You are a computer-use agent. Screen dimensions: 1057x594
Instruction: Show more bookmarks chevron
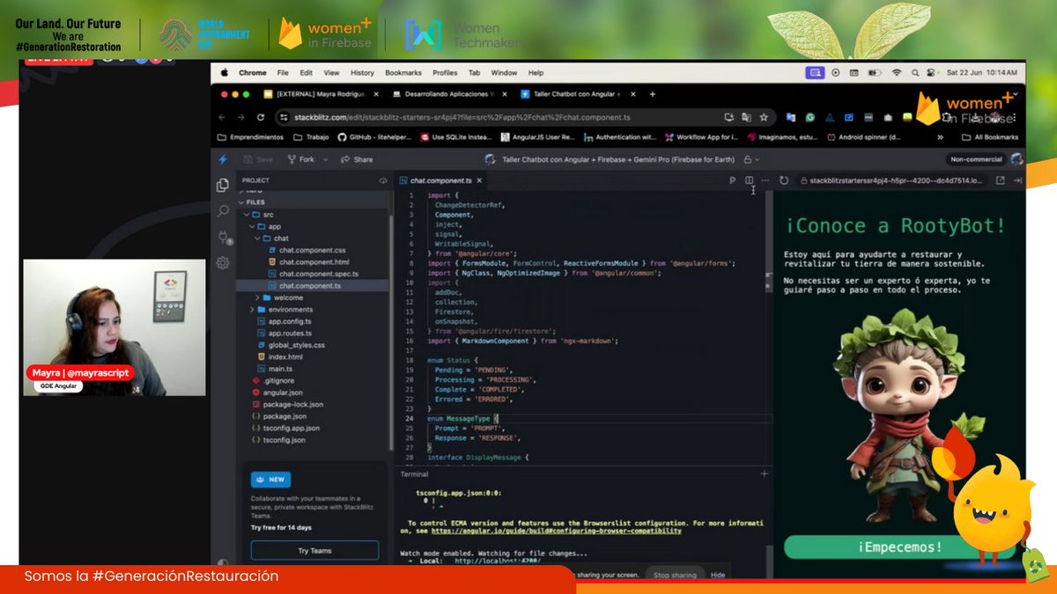(x=941, y=137)
